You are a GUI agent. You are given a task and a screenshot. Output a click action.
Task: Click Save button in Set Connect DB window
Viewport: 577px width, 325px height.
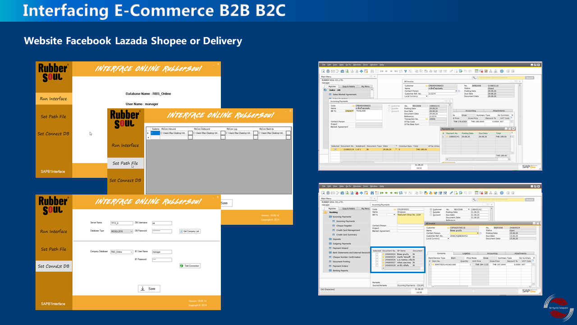click(149, 288)
